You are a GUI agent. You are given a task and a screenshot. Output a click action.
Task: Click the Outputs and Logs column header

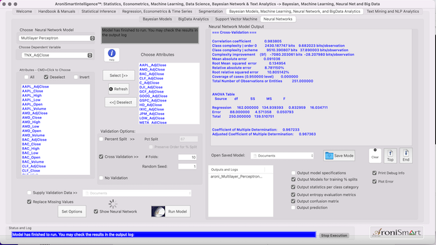click(x=236, y=169)
